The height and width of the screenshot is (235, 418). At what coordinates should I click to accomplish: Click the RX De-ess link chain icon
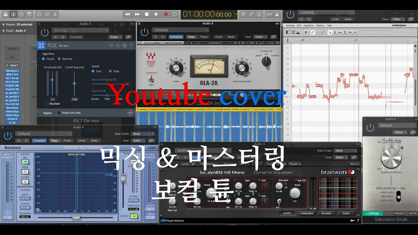128,37
